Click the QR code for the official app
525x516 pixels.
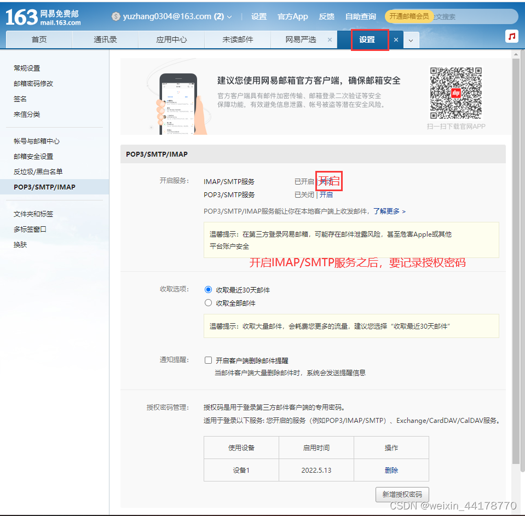456,93
